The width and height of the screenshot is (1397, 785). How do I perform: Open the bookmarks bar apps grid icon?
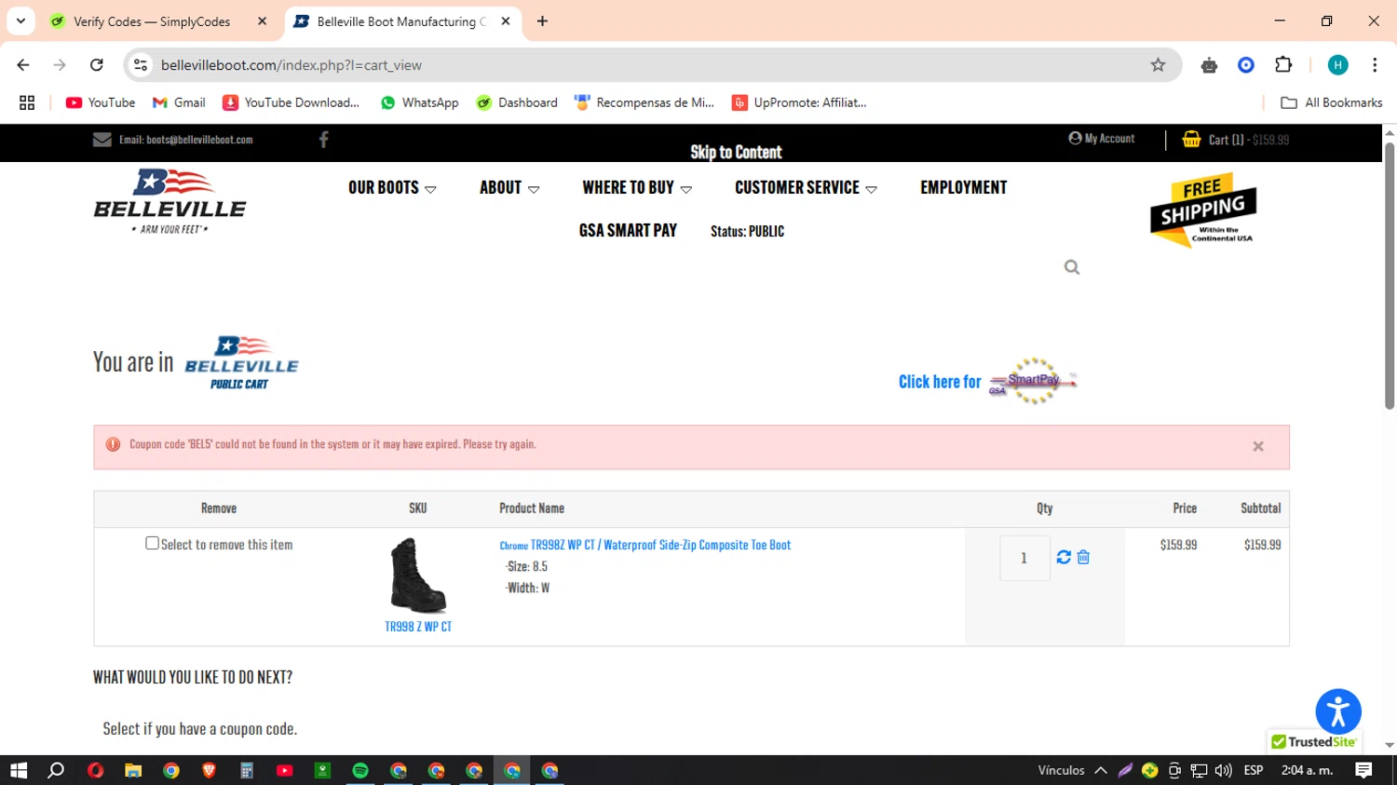point(27,102)
